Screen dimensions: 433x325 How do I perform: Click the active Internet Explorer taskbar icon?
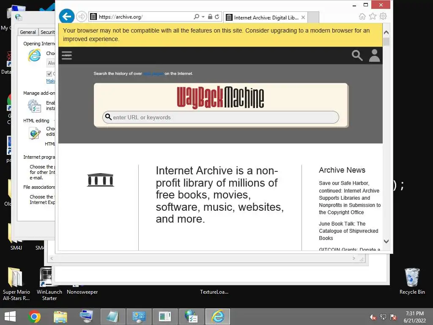(218, 317)
